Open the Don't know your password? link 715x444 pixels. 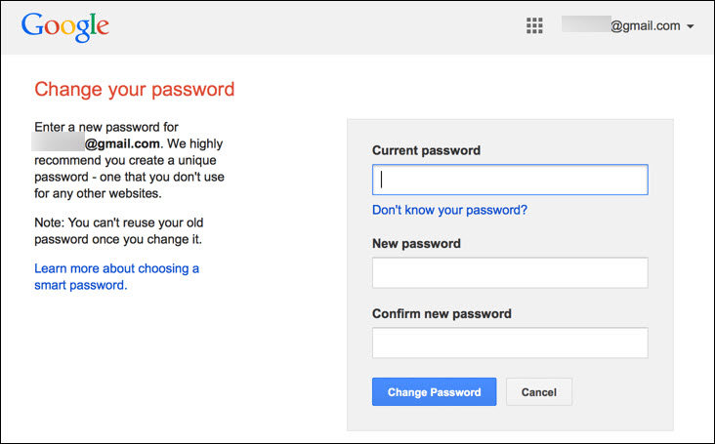tap(449, 210)
